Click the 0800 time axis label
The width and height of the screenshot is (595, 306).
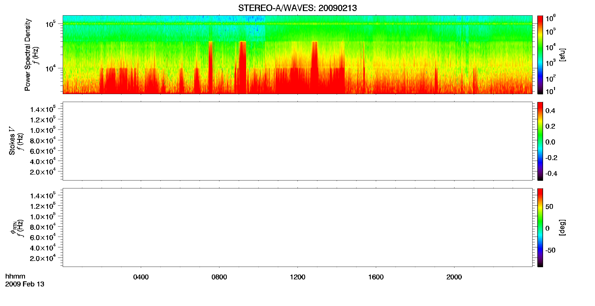pos(219,277)
